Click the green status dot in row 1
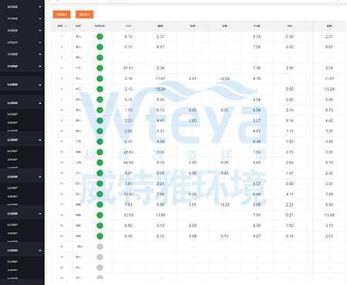This screenshot has height=285, width=347. [99, 37]
